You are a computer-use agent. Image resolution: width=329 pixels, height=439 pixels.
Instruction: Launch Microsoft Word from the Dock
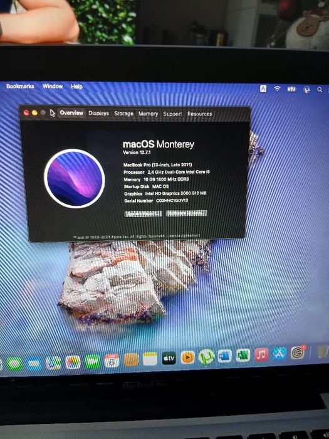pyautogui.click(x=224, y=356)
